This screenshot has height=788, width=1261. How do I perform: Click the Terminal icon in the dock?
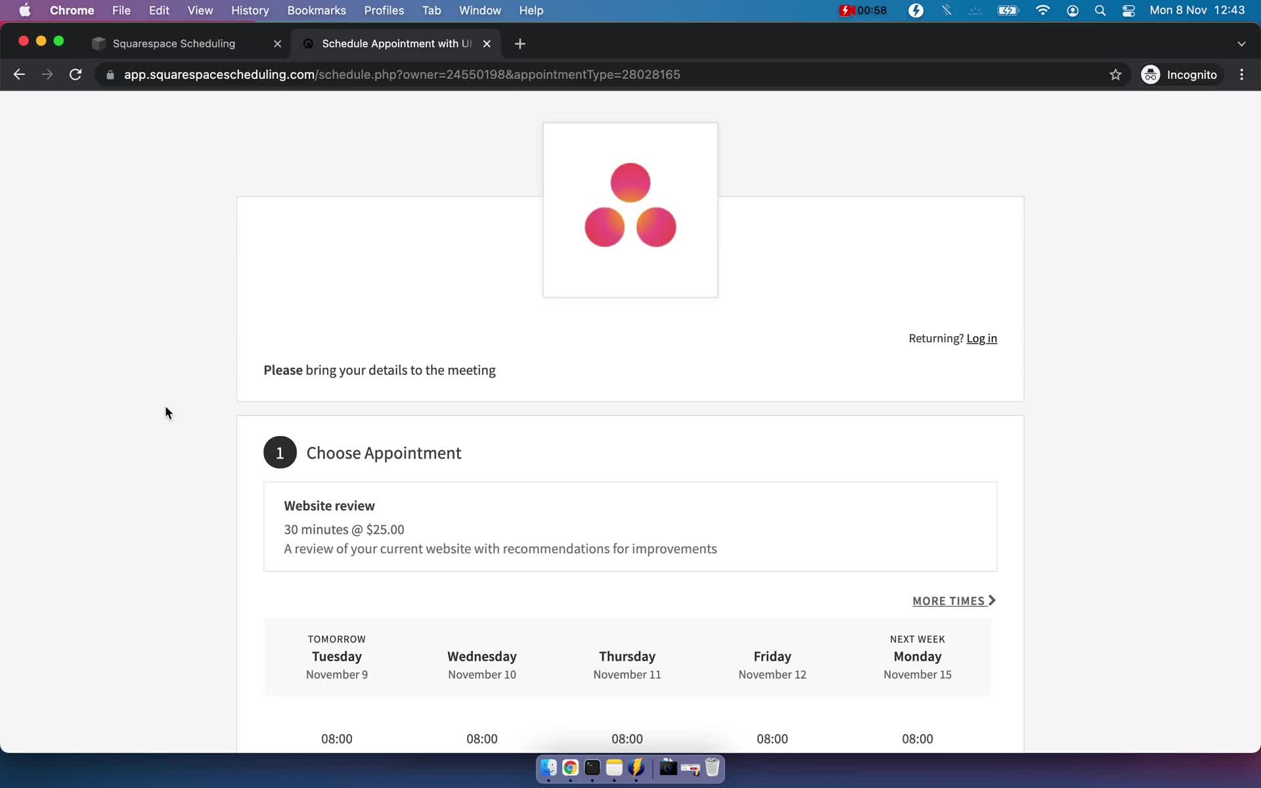pyautogui.click(x=592, y=768)
